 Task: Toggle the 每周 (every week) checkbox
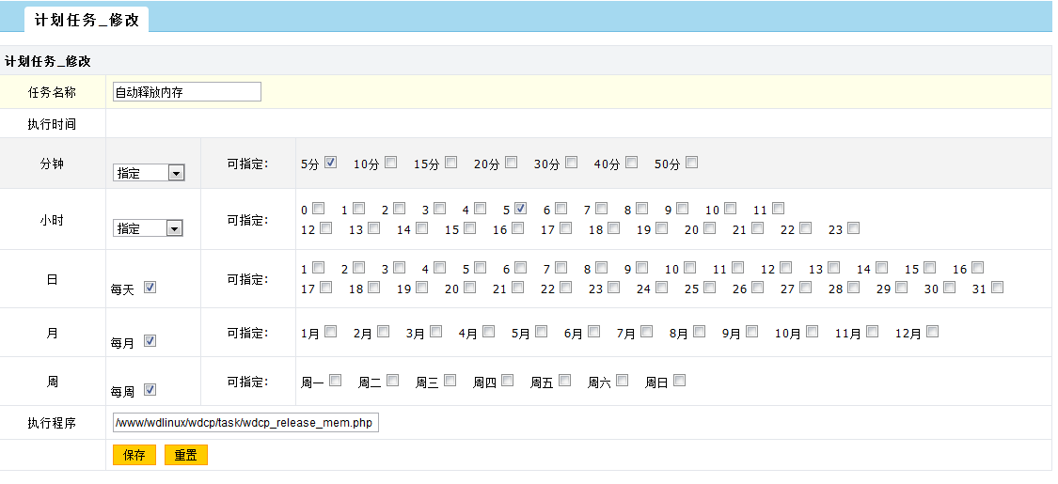(x=150, y=389)
